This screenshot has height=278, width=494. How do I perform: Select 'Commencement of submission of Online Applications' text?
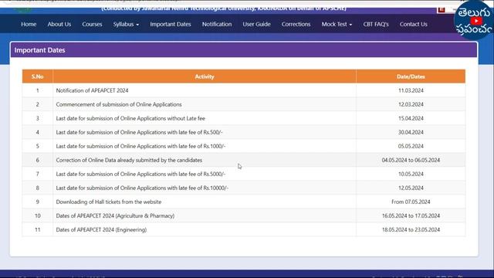point(119,104)
